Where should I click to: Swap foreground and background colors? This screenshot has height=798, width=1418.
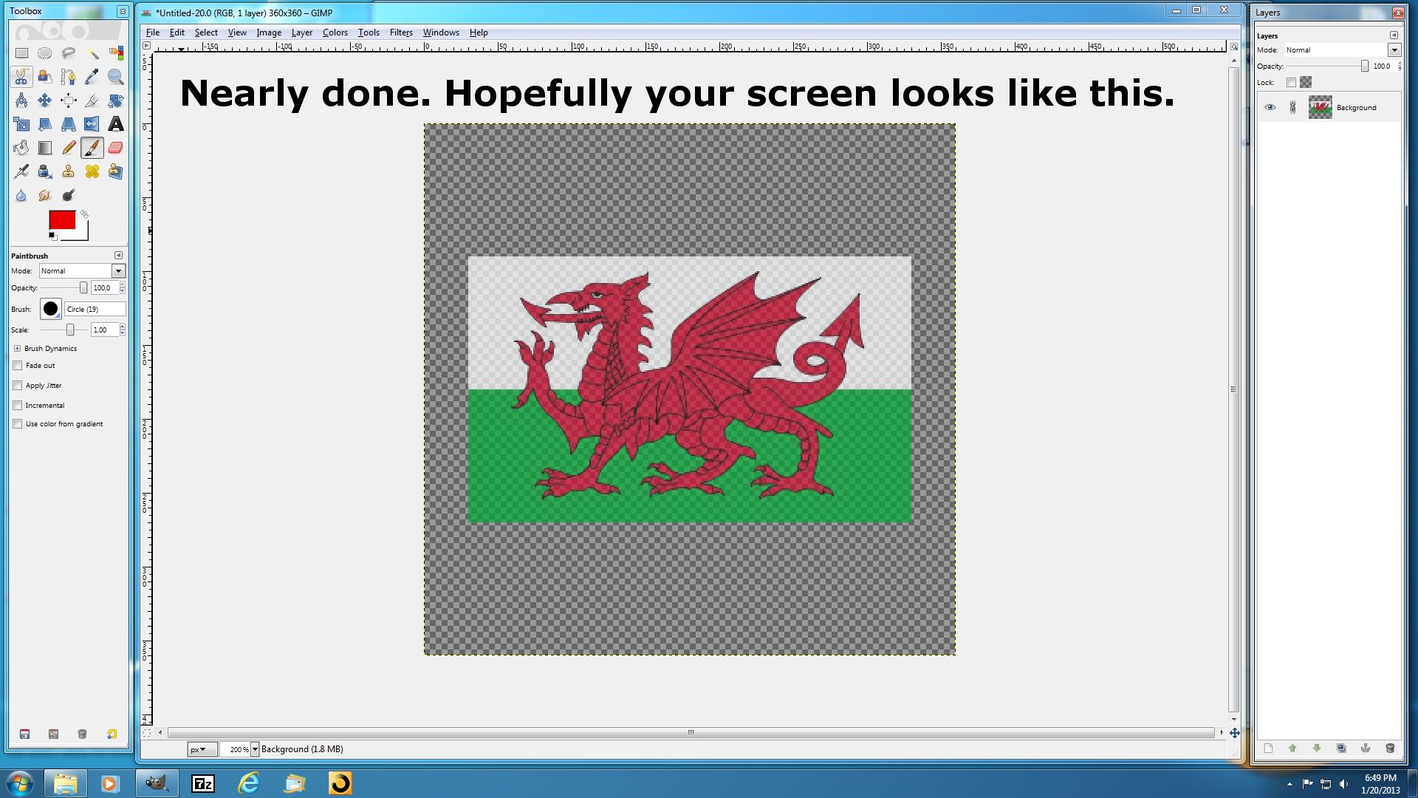click(84, 214)
